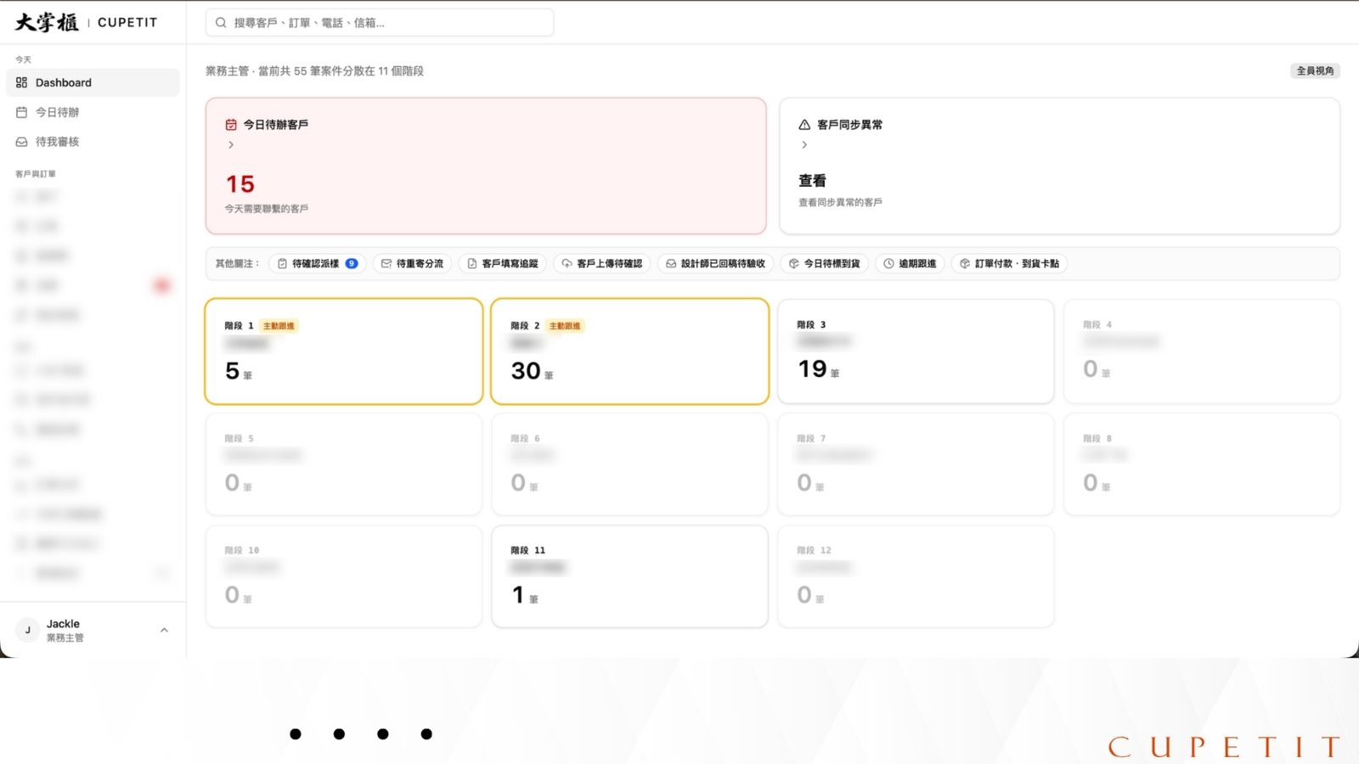
Task: Open the 今日待辦客戶 card
Action: (486, 166)
